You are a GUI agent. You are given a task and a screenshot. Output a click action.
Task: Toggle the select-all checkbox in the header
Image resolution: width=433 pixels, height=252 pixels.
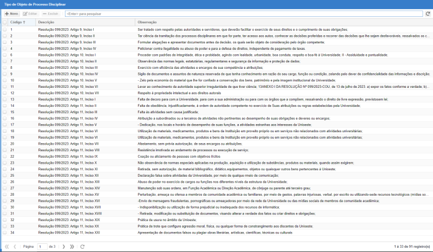[5, 22]
